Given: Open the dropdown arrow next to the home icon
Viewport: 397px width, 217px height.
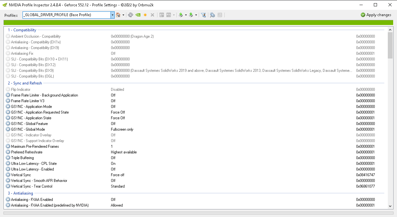Looking at the screenshot, I should tap(123, 15).
